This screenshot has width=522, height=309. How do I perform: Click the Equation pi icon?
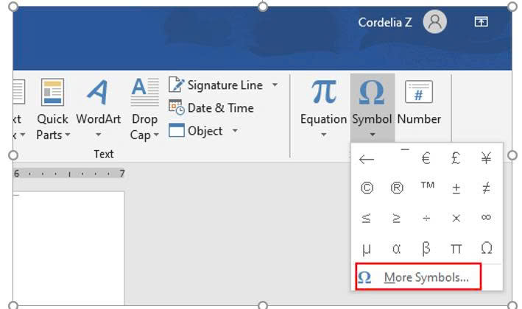click(323, 93)
